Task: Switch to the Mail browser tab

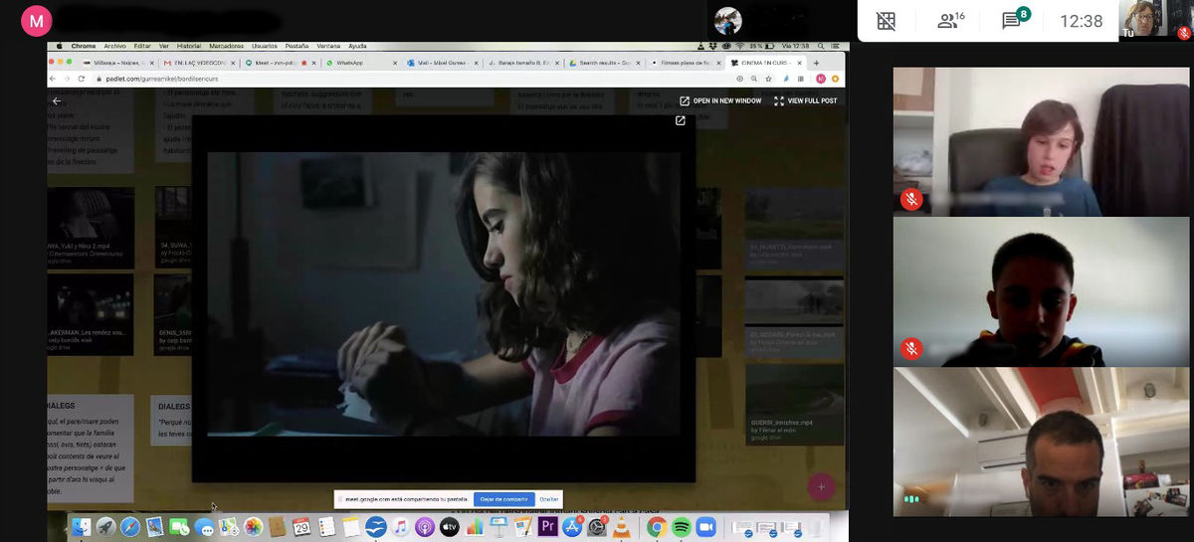Action: [x=443, y=63]
